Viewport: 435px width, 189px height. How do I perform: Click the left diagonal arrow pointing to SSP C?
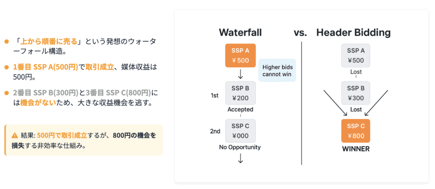333,102
